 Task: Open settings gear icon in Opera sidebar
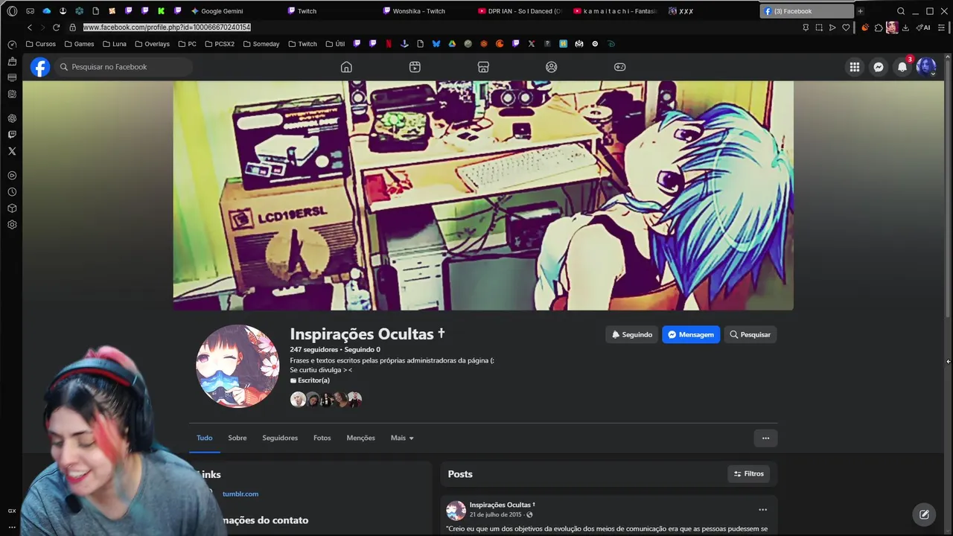12,225
